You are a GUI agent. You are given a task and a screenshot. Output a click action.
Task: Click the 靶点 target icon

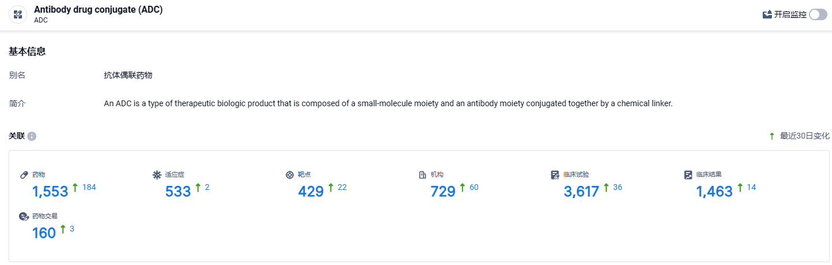289,174
